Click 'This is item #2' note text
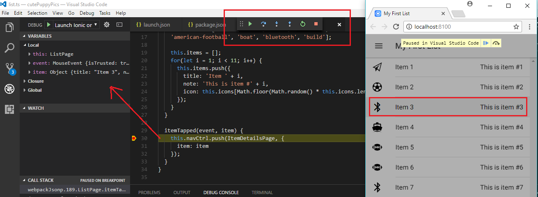Image resolution: width=538 pixels, height=197 pixels. click(501, 87)
